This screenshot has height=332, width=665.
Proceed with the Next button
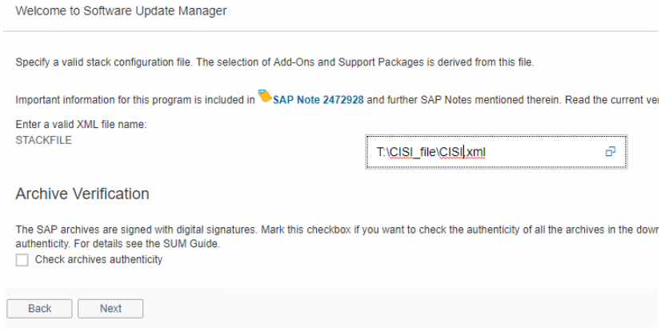pos(110,309)
